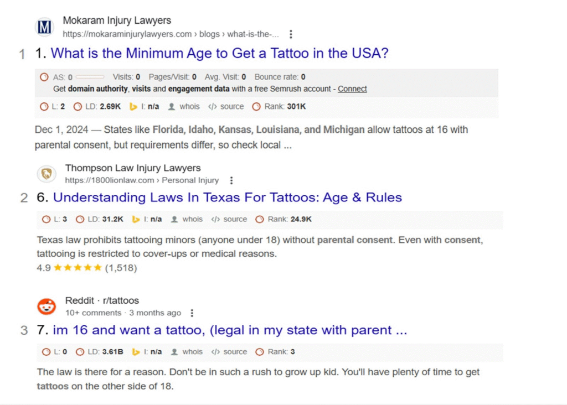Click the Mokaram Injury Lawyers site favicon
This screenshot has width=567, height=405.
44,27
